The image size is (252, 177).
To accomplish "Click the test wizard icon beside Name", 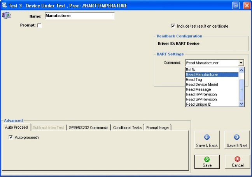I will pos(6,16).
